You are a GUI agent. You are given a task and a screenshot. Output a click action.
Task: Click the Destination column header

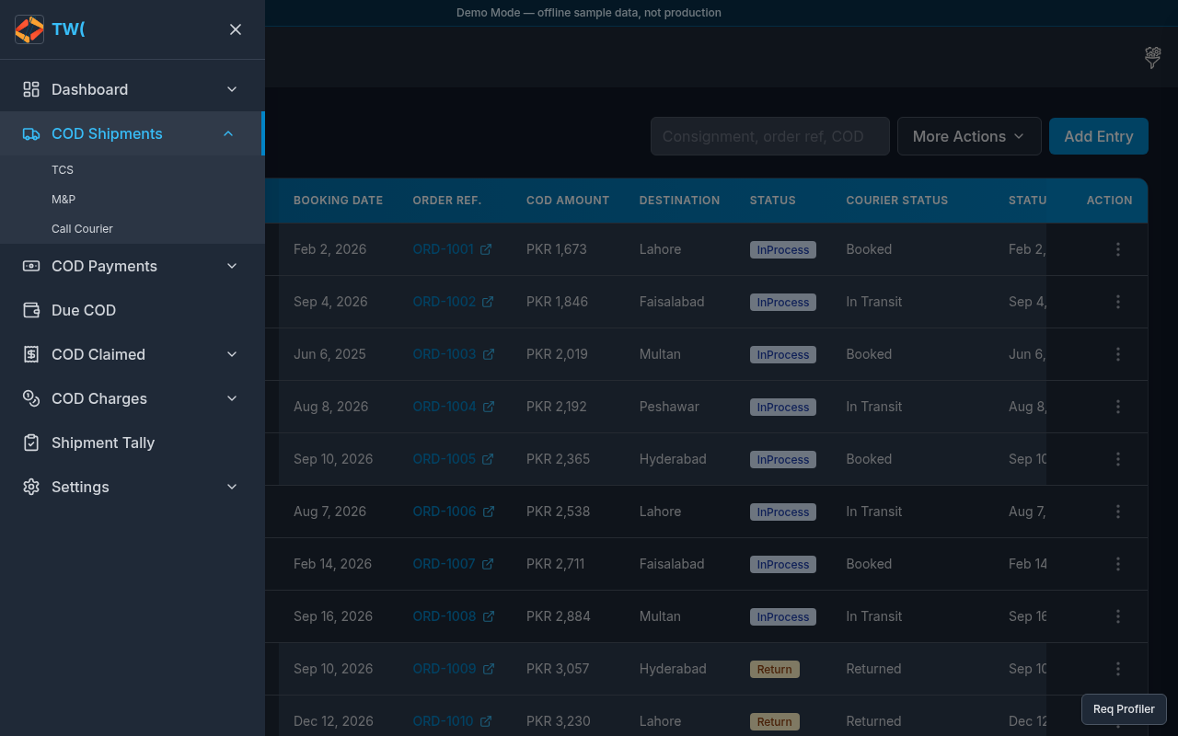coord(679,201)
